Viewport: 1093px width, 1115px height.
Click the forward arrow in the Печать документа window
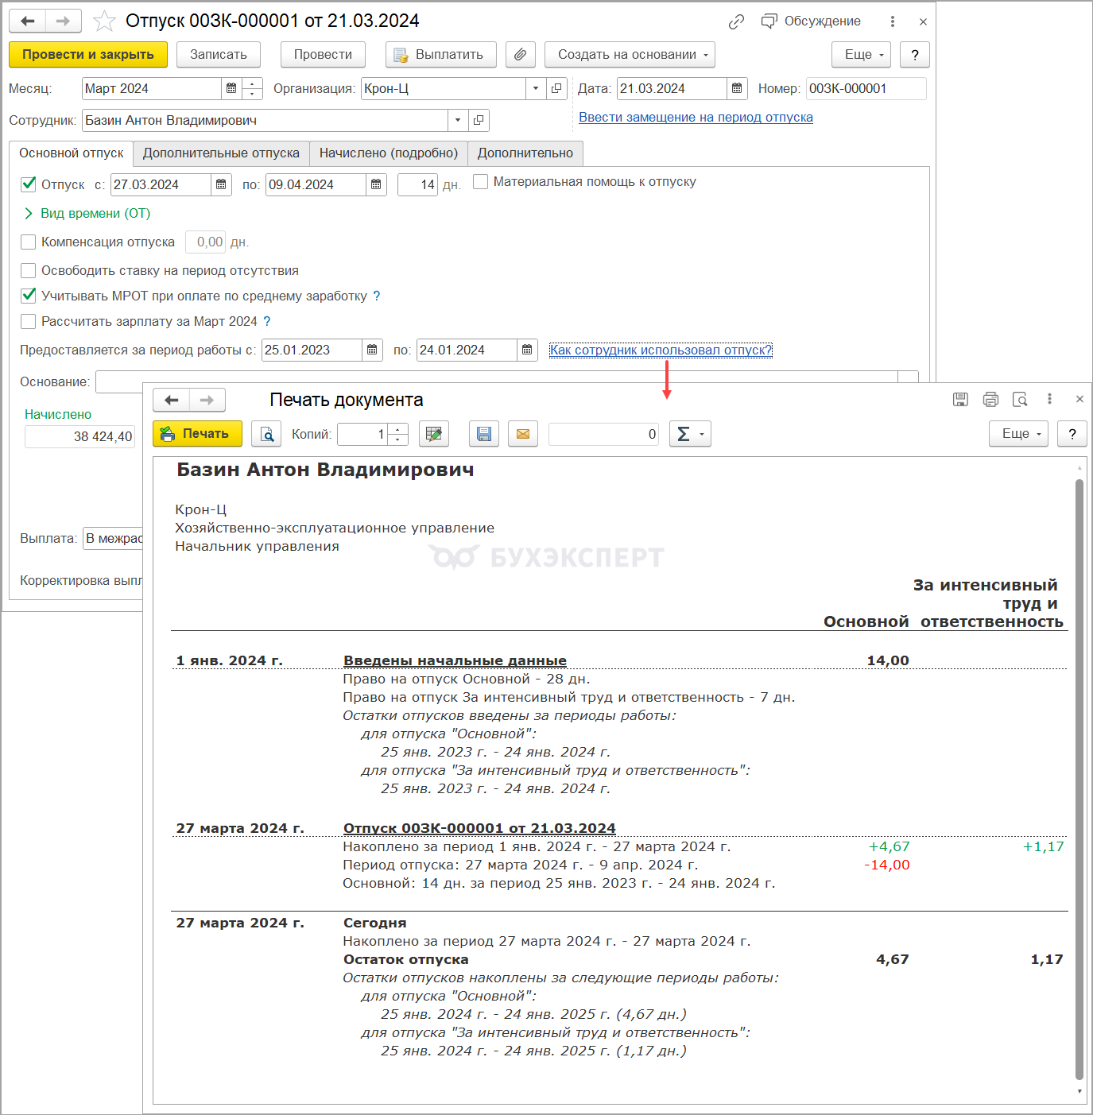click(207, 400)
